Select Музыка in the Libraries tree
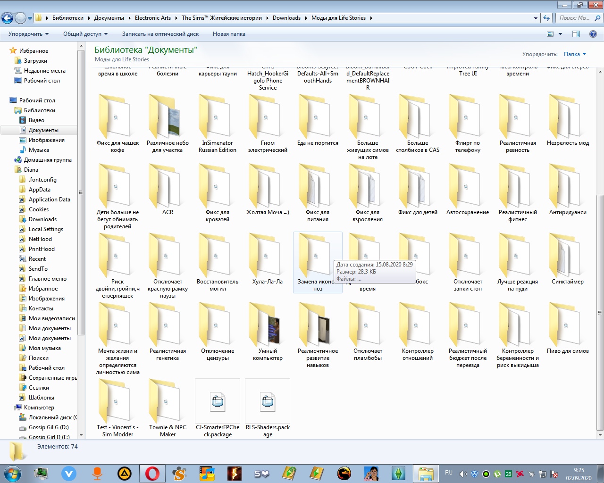This screenshot has height=483, width=604. pos(39,150)
